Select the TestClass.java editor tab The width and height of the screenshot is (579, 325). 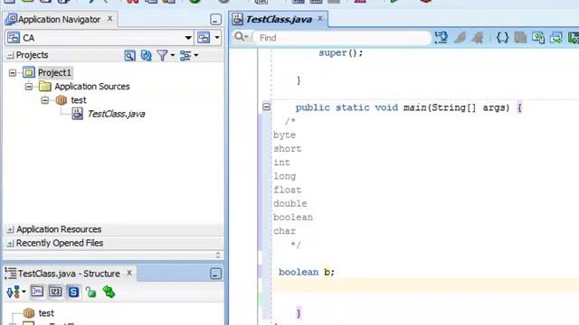point(279,20)
